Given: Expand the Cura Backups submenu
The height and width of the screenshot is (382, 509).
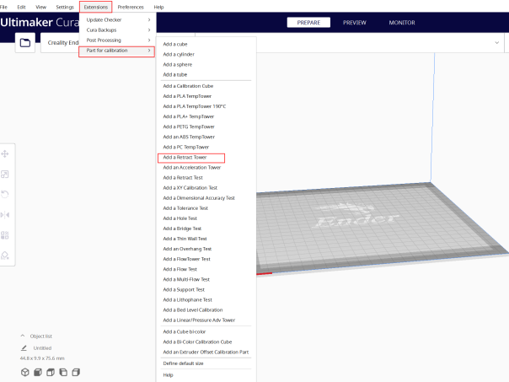Looking at the screenshot, I should point(117,30).
